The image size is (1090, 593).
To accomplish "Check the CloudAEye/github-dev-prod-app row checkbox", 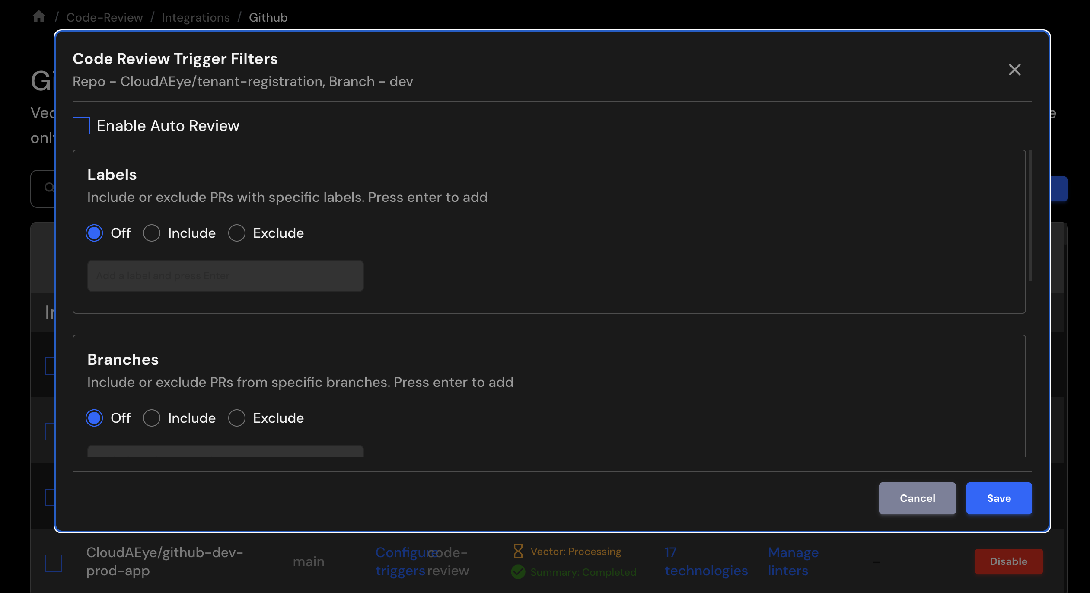I will 53,562.
